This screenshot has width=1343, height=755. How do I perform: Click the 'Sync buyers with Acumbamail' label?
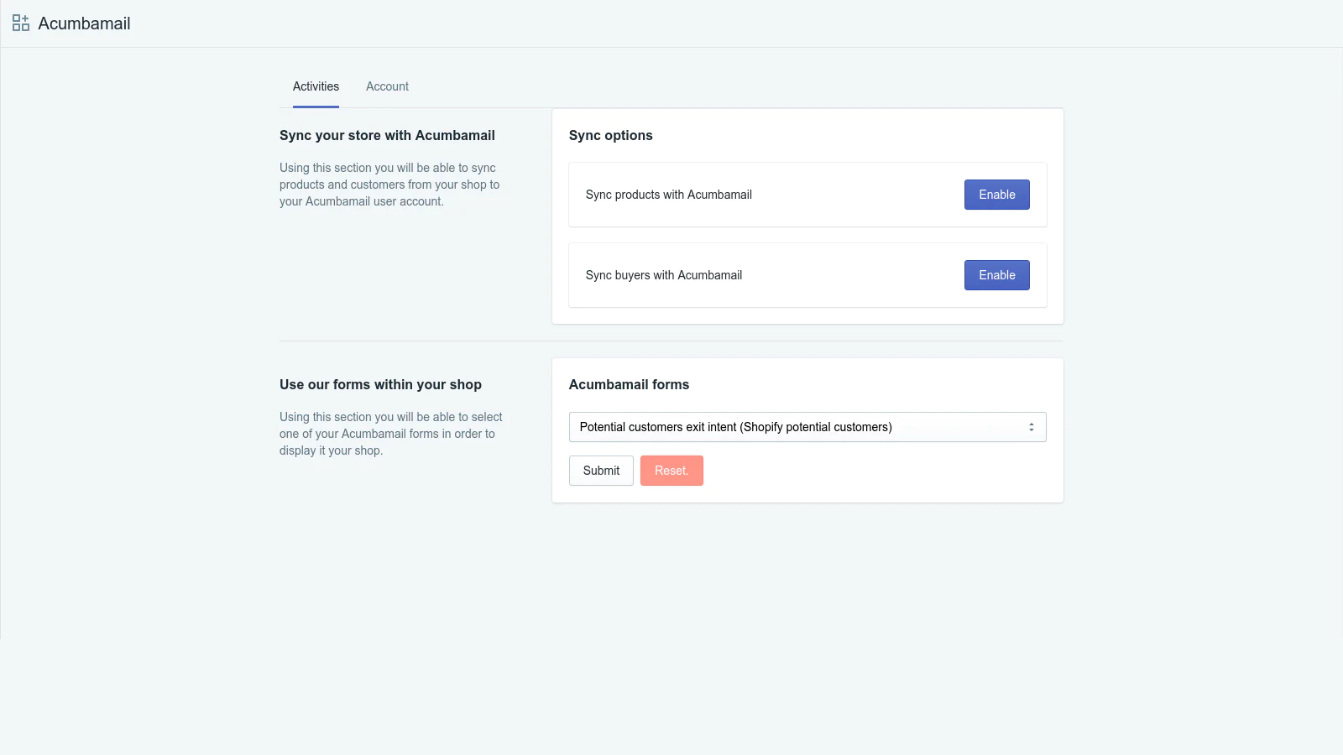pos(663,275)
